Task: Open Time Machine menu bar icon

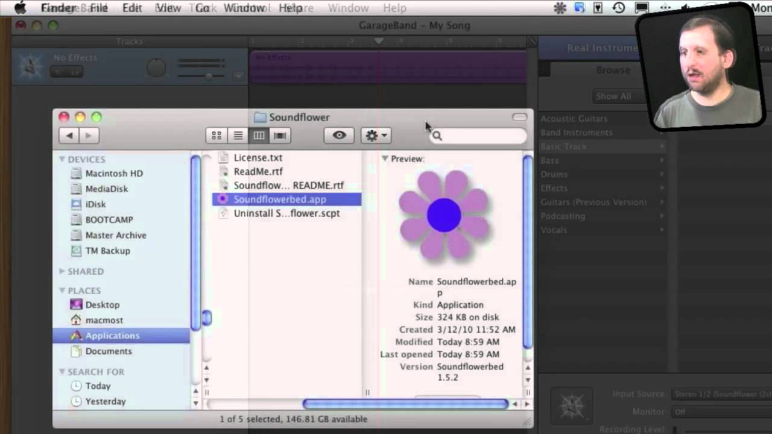Action: point(619,8)
